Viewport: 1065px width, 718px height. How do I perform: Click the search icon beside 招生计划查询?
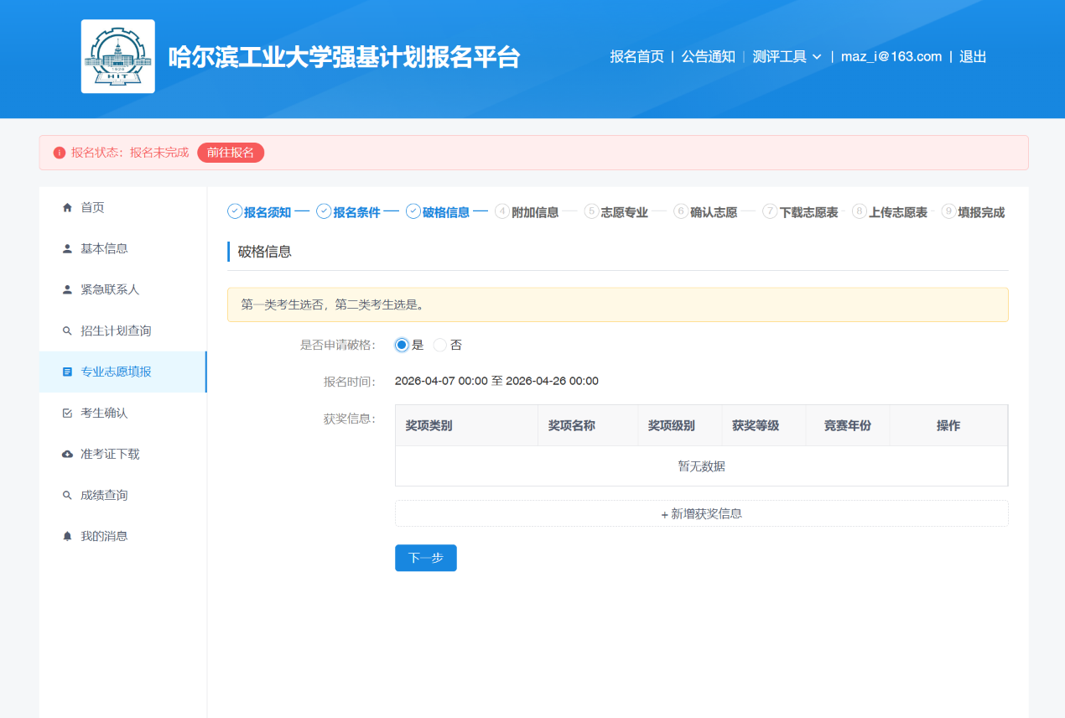tap(67, 330)
